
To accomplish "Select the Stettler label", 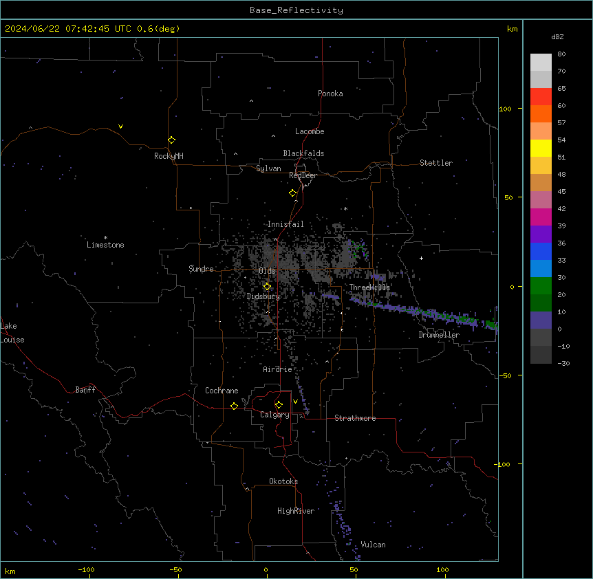I will [435, 163].
